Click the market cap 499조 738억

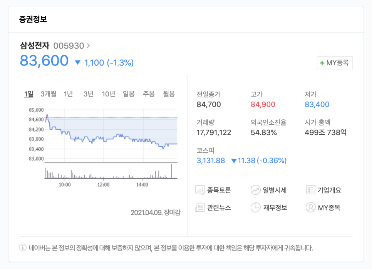[326, 132]
